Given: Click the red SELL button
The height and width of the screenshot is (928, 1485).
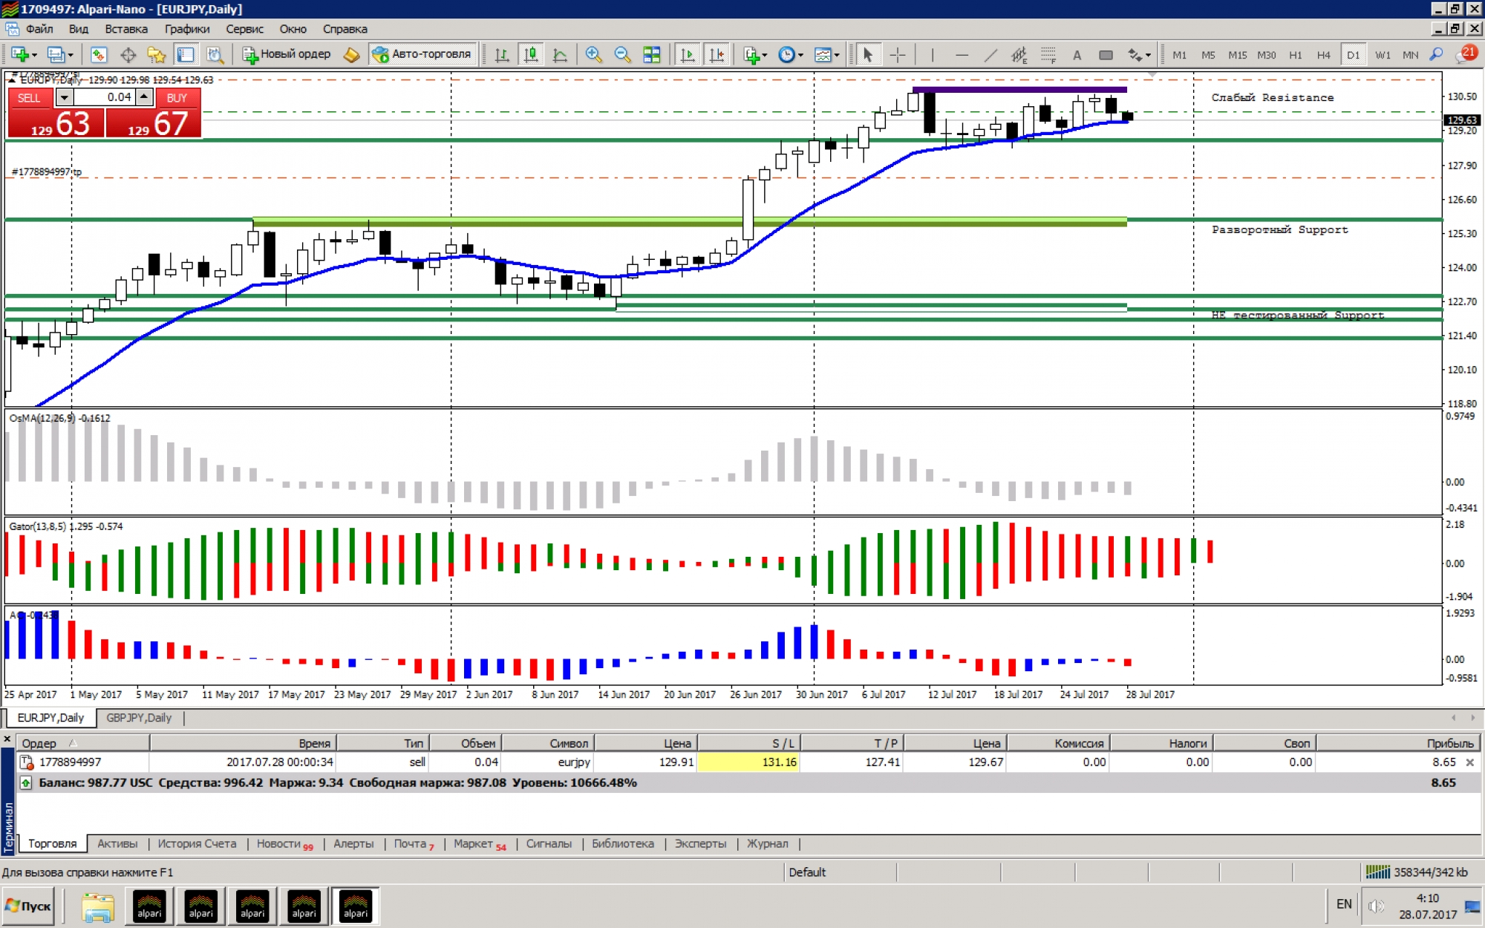Looking at the screenshot, I should tap(30, 98).
